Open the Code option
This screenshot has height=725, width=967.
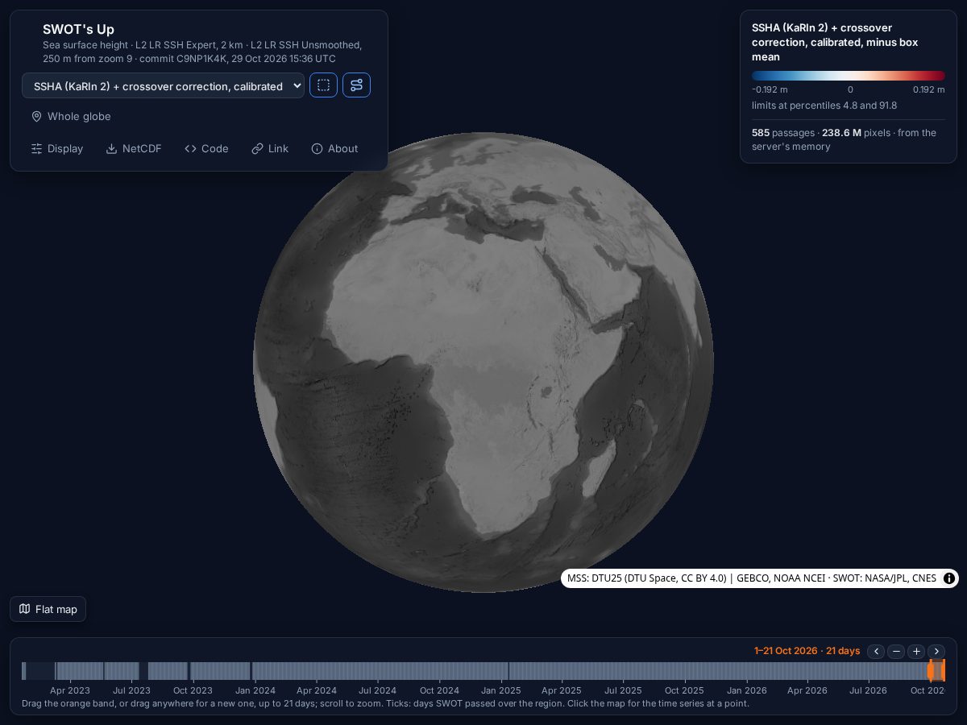206,149
